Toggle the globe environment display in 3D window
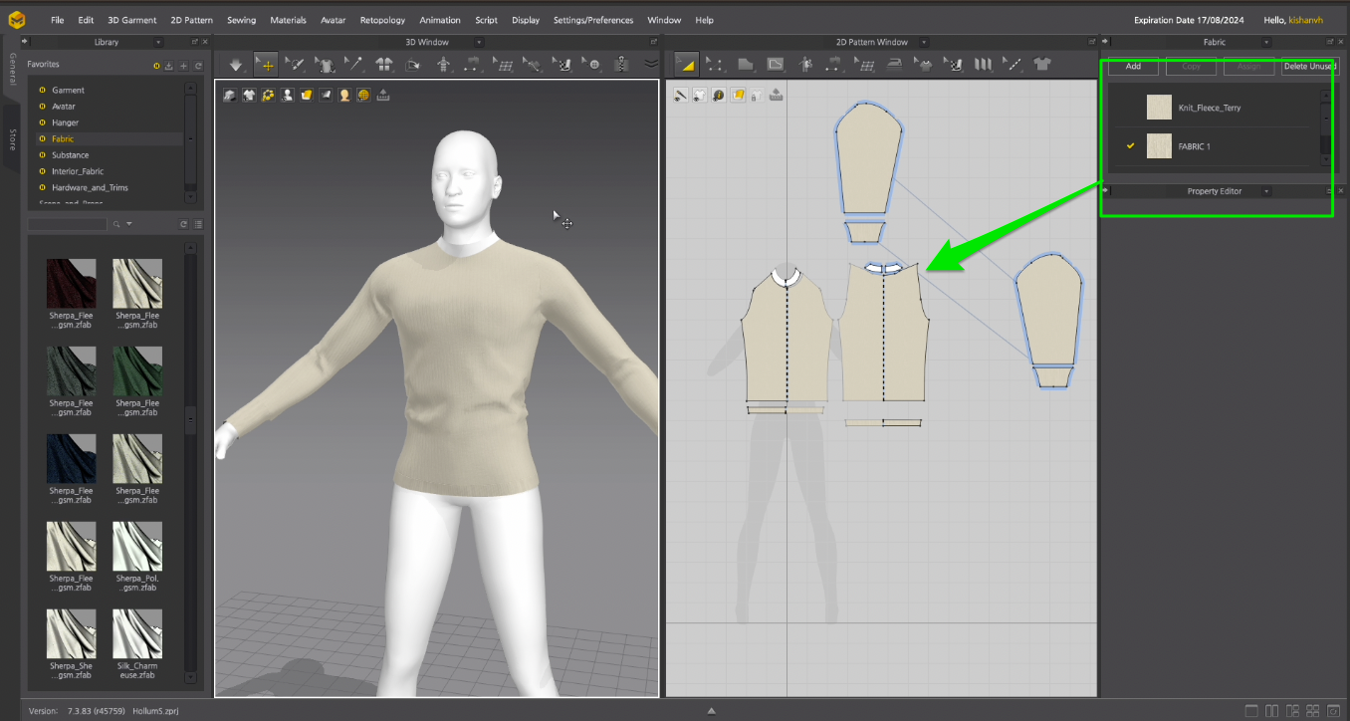Screen dimensions: 1350x721 coord(363,95)
